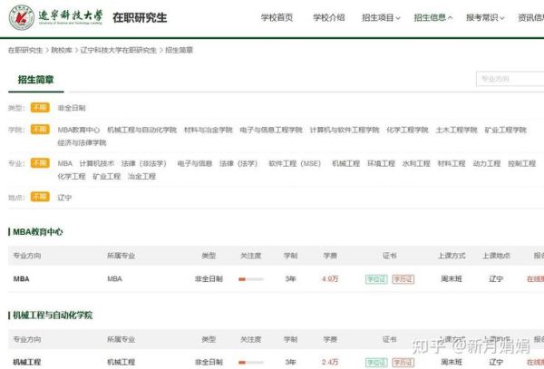This screenshot has width=544, height=369.
Task: Filter by 环境工程 major
Action: (382, 164)
